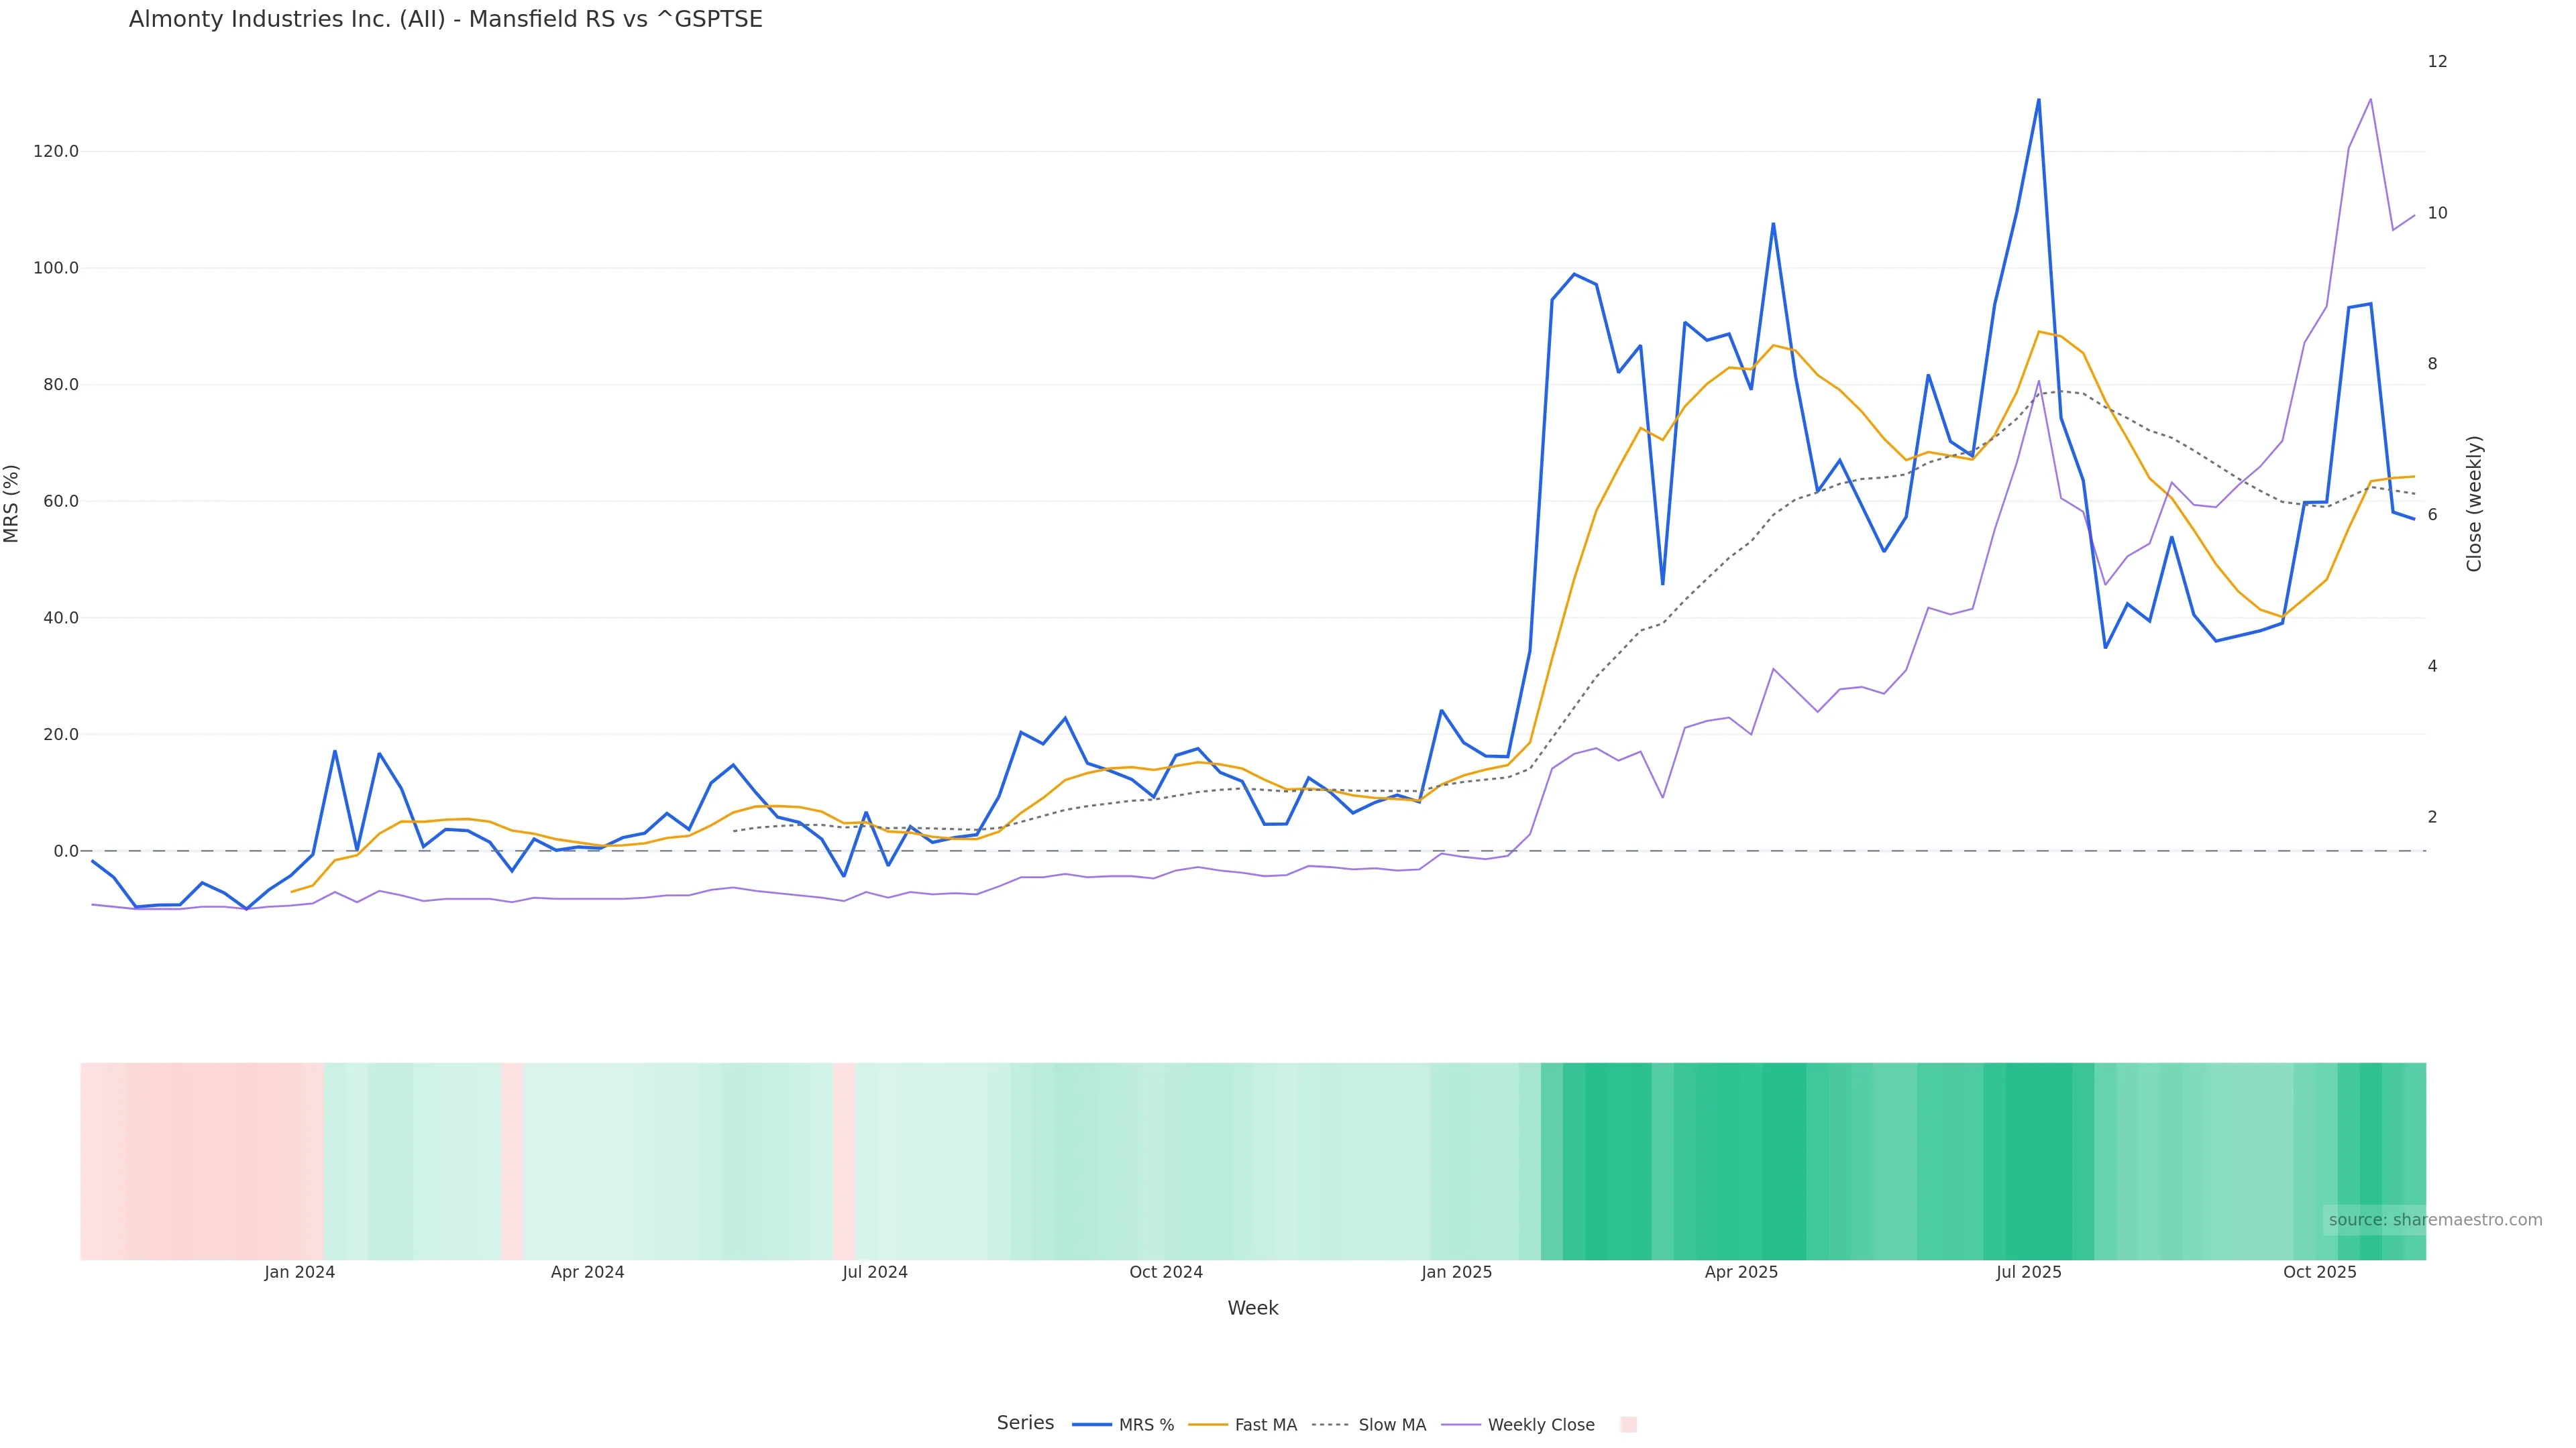Open the sharemaestro.com source link

[x=2434, y=1219]
